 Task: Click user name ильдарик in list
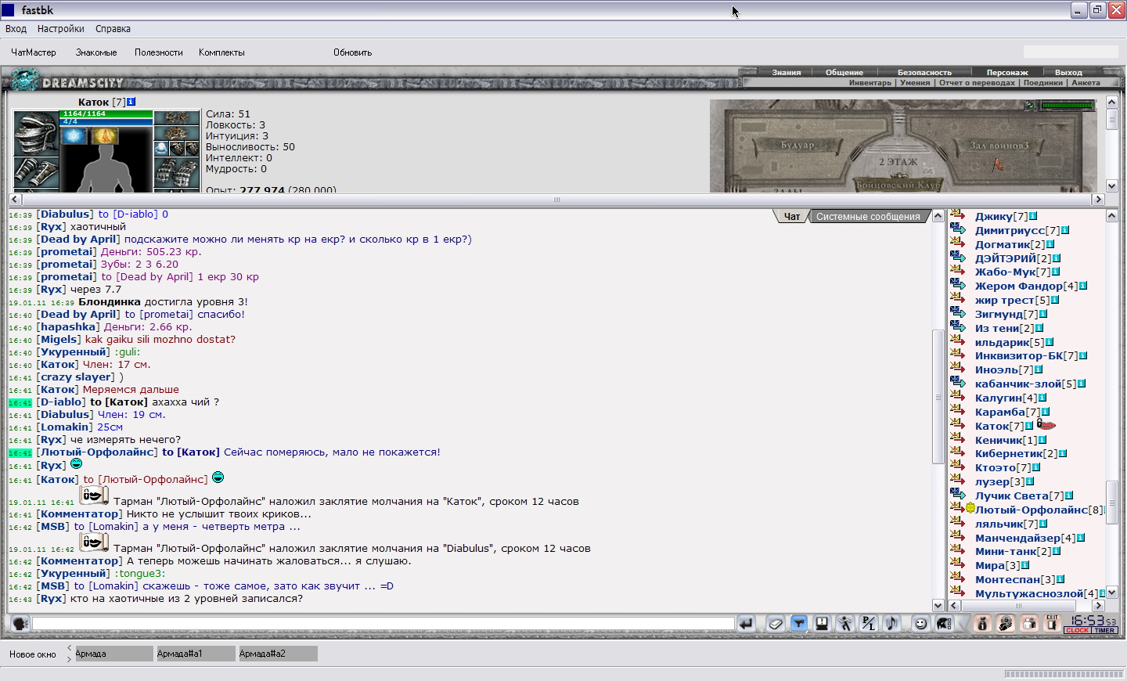tap(1003, 342)
